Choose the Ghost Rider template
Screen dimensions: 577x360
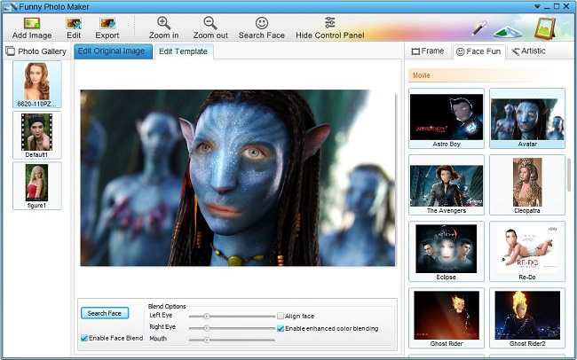447,317
